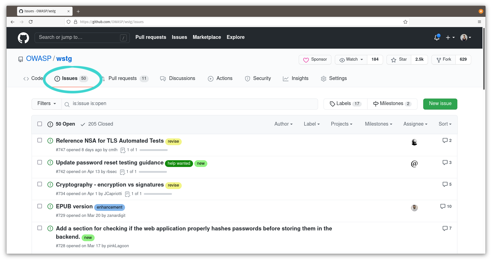The height and width of the screenshot is (261, 492).
Task: Expand the Milestones filter dropdown
Action: click(x=379, y=124)
